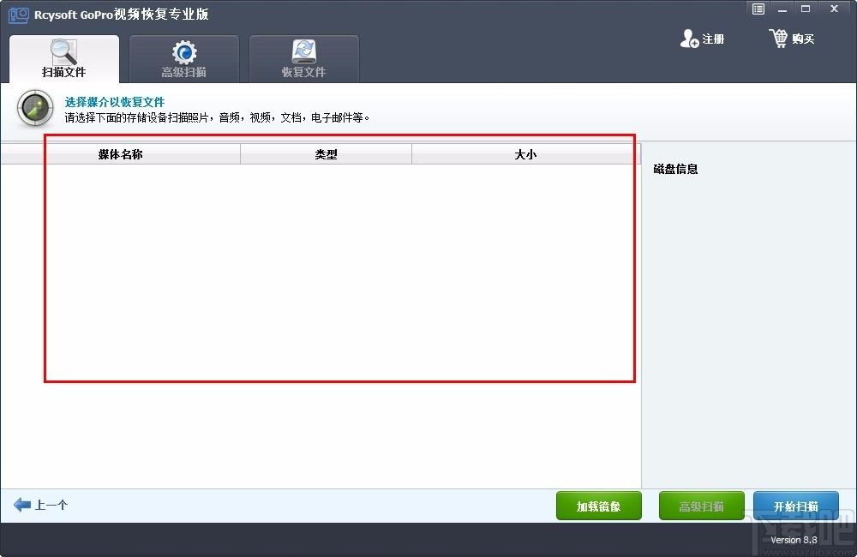Viewport: 857px width, 557px height.
Task: Open the 扫描文件 tab
Action: 64,59
